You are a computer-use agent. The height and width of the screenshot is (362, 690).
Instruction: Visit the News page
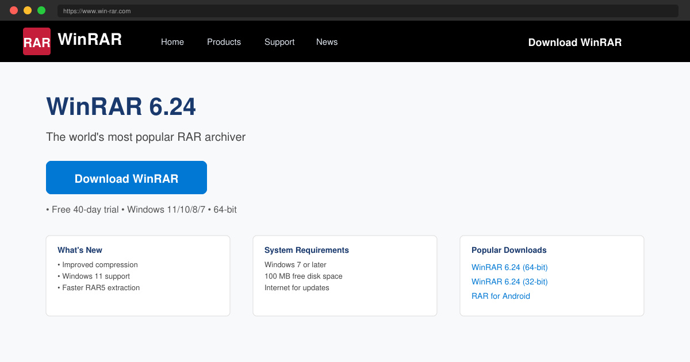(x=327, y=42)
